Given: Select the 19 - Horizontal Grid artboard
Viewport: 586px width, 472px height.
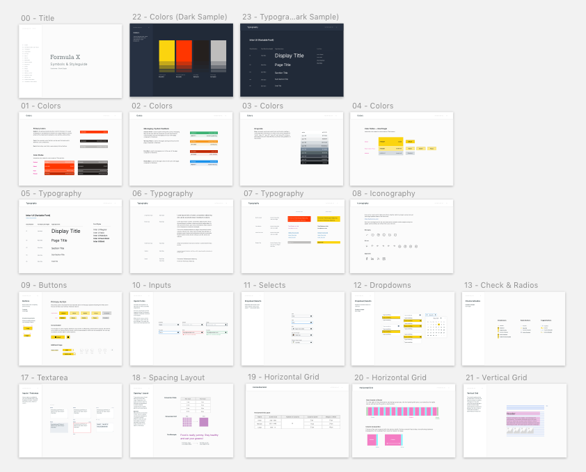Looking at the screenshot, I should click(x=297, y=421).
